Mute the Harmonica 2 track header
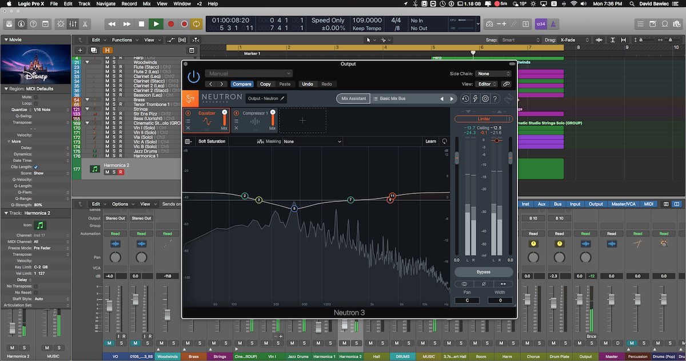 (x=106, y=172)
